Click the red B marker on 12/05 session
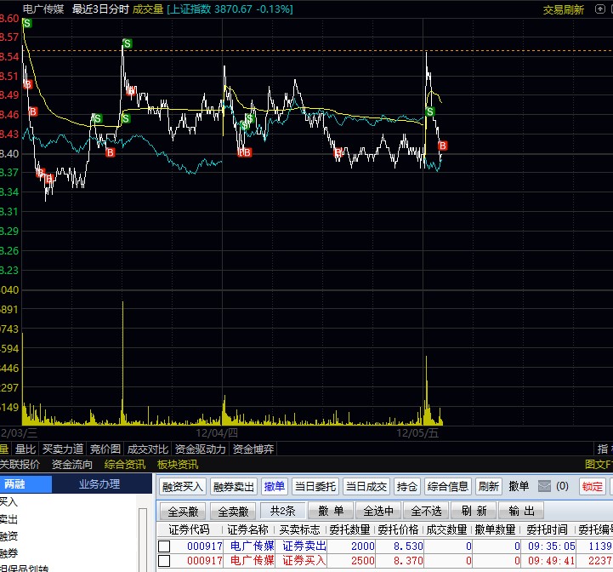613x572 pixels. (443, 146)
